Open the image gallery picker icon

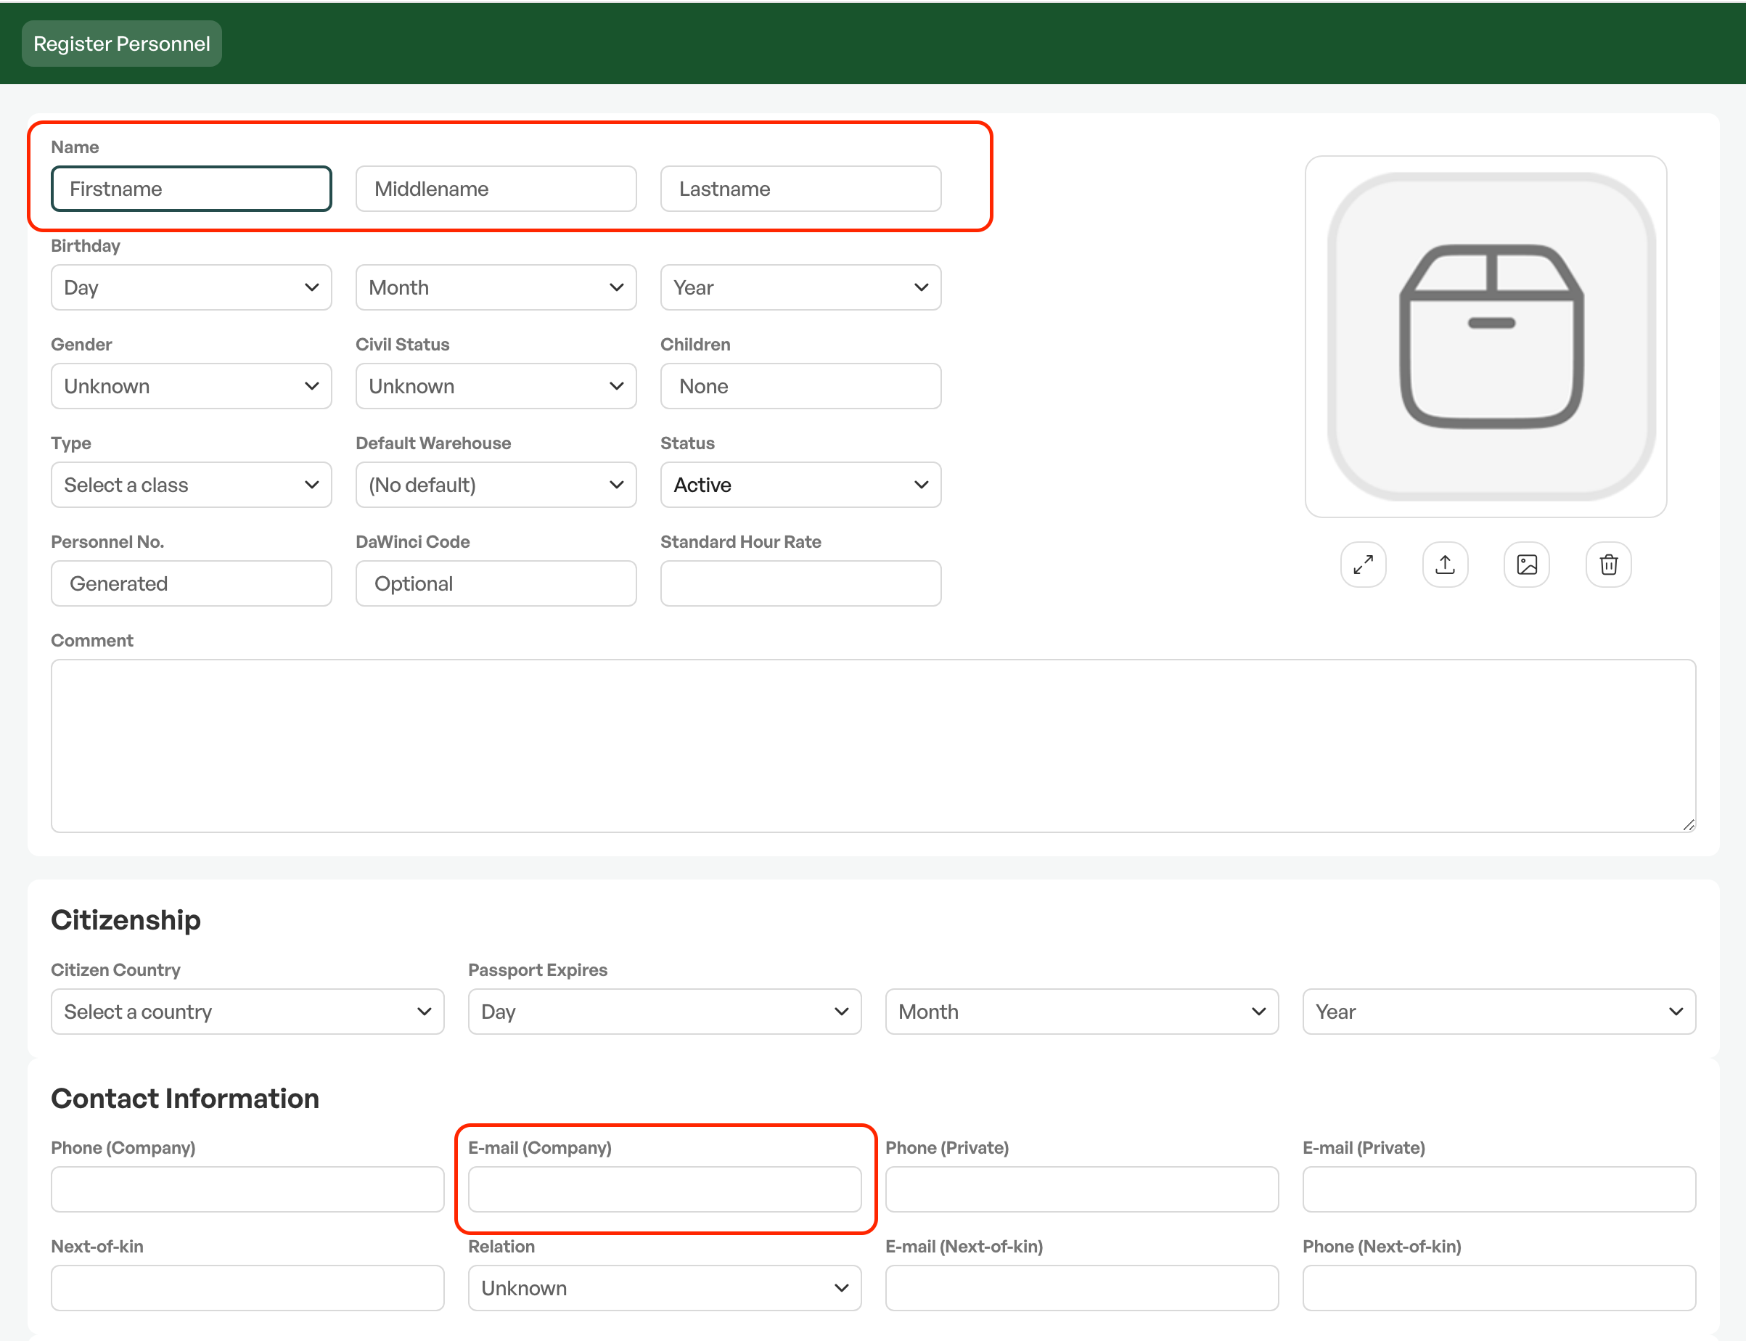tap(1526, 565)
